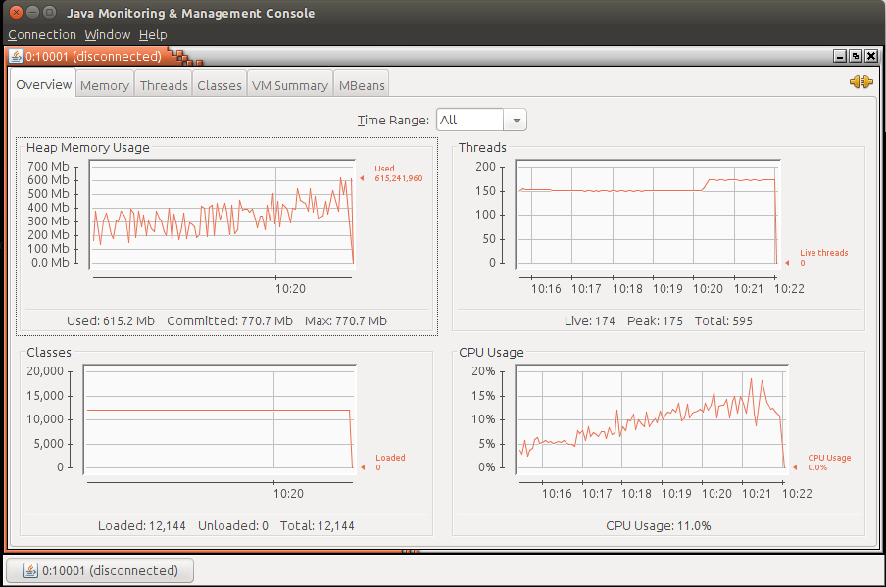Click the Live threads legend label
886x587 pixels.
click(824, 258)
